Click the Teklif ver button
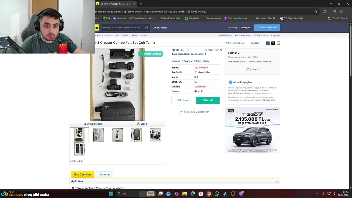Viewport: 352px width, 198px height. tap(183, 100)
